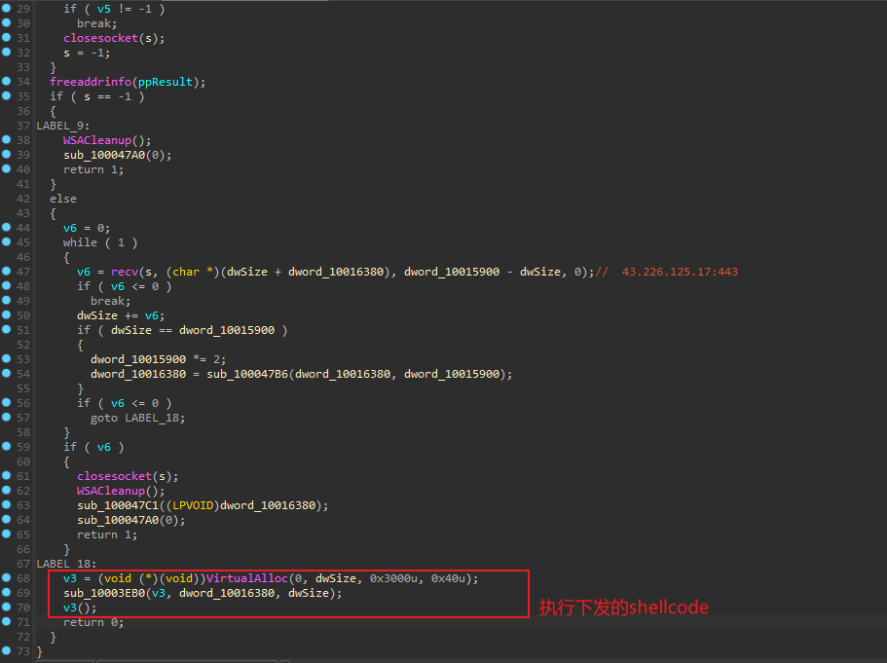The image size is (887, 663).
Task: Select sub_100047B6 function on line 54
Action: pos(247,374)
